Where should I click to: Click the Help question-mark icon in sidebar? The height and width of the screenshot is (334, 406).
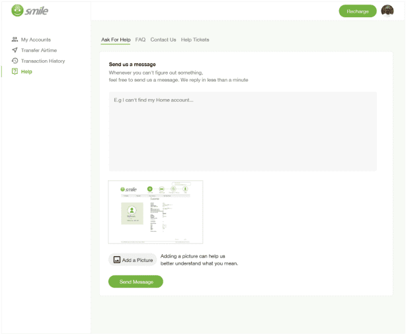pos(15,71)
